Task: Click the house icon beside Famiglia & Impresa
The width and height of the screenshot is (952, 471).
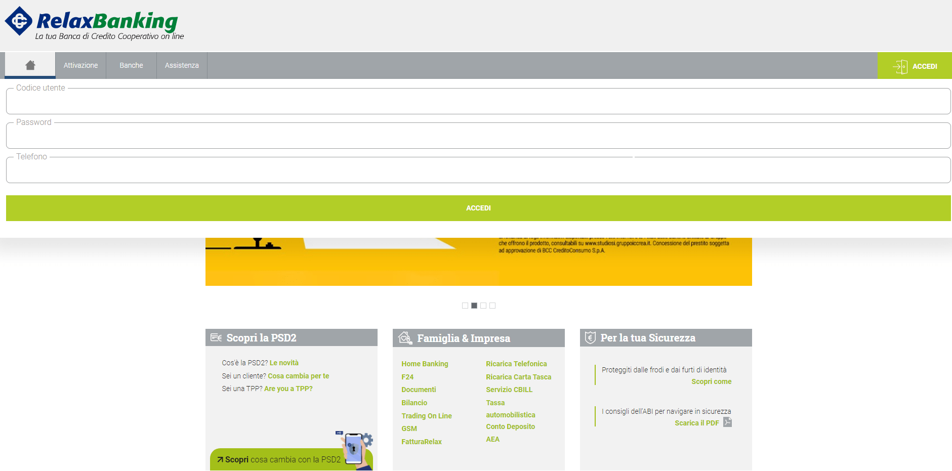Action: pyautogui.click(x=405, y=337)
